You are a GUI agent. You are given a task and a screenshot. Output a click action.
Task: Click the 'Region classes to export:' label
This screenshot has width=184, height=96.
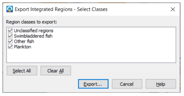tap(31, 22)
